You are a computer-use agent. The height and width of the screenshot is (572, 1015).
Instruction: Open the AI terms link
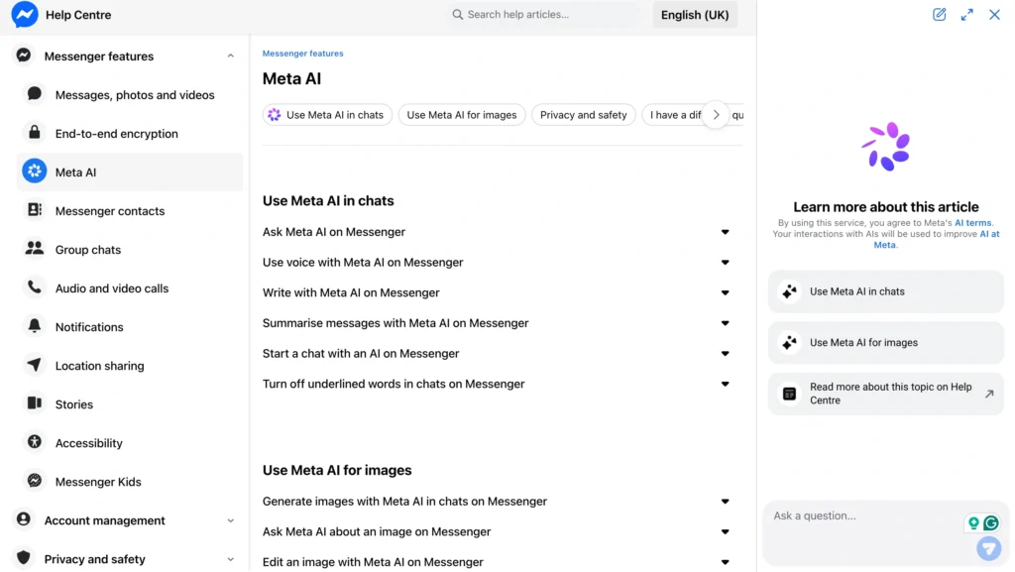click(x=973, y=223)
